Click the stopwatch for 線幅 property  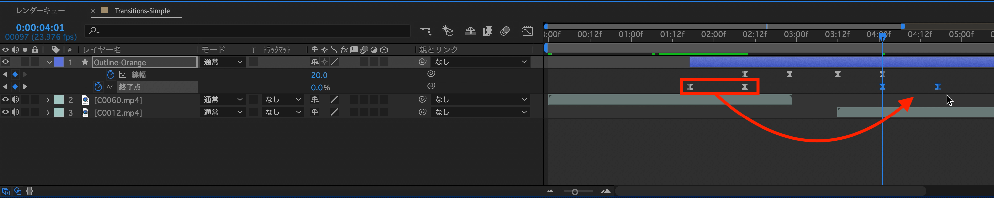point(111,75)
